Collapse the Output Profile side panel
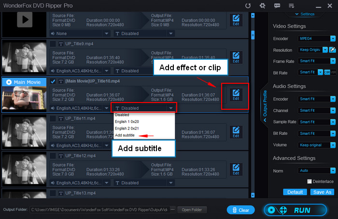Screen dimensions: 338x219 265,106
